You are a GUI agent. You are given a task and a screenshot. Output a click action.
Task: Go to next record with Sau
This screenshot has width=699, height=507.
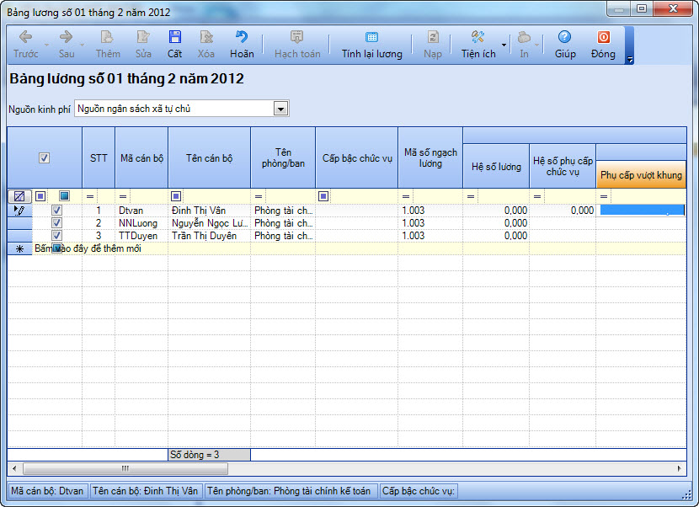tap(66, 45)
